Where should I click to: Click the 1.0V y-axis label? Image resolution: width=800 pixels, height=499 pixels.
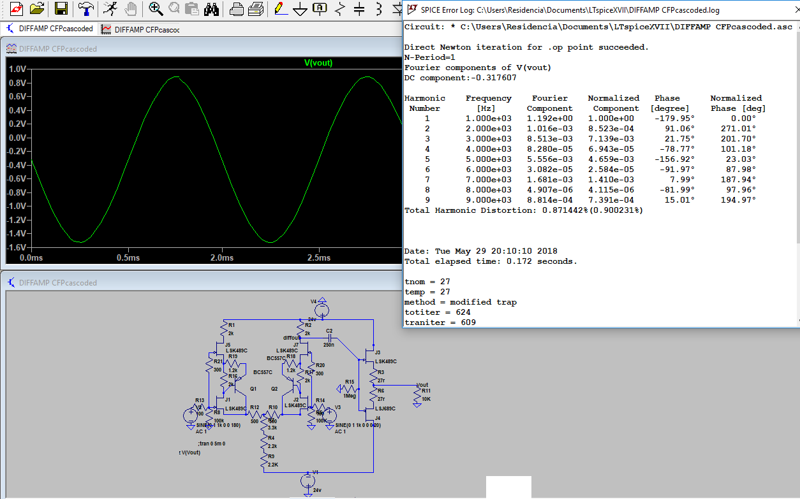pos(18,69)
